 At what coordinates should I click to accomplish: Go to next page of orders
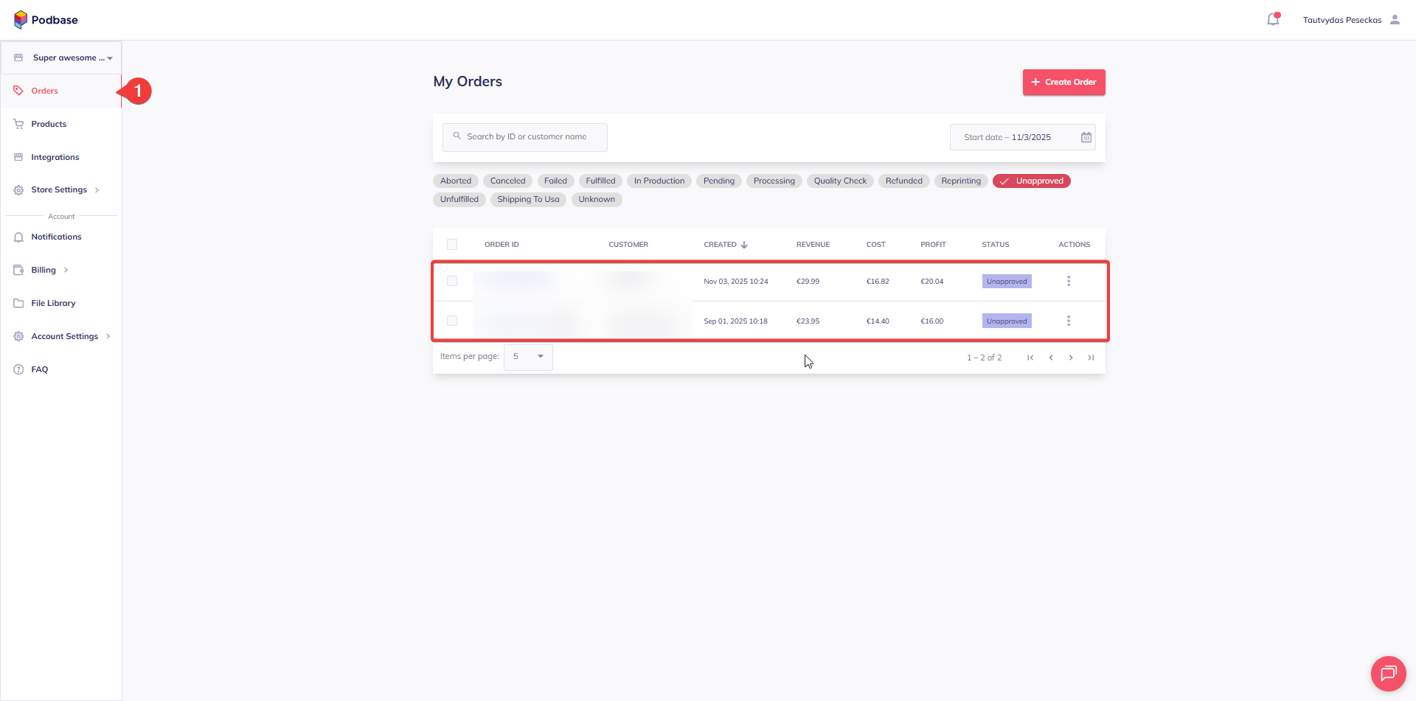click(x=1071, y=358)
